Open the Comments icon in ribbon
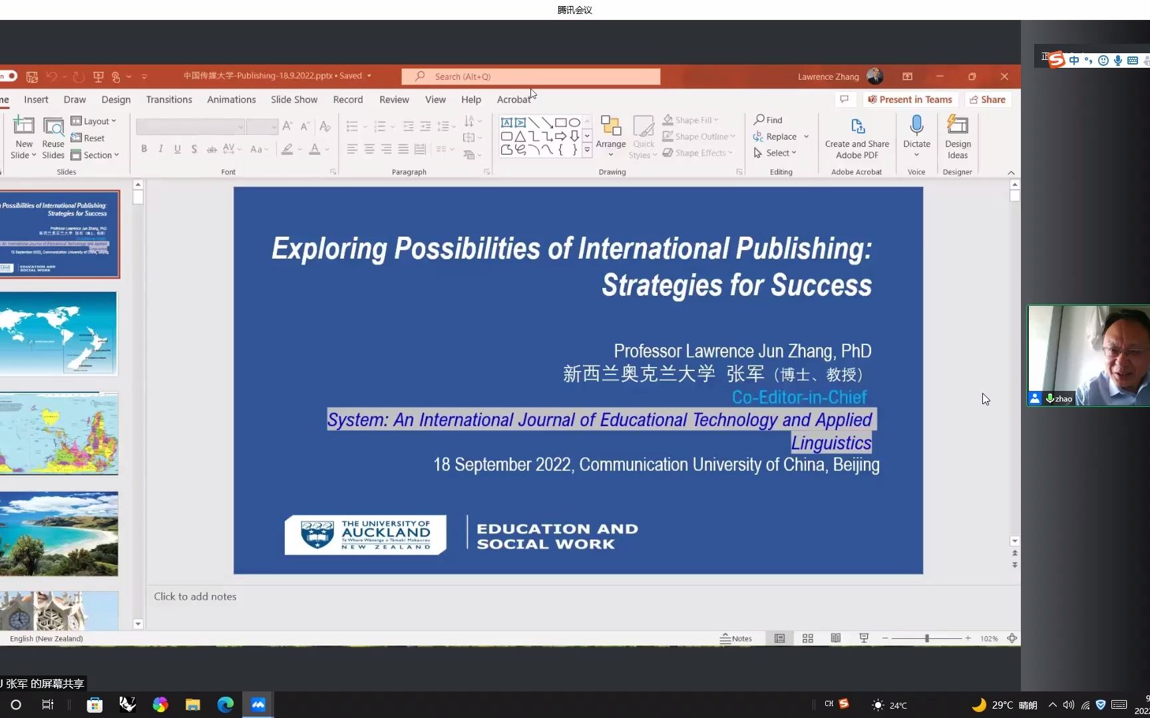Image resolution: width=1150 pixels, height=718 pixels. tap(844, 100)
